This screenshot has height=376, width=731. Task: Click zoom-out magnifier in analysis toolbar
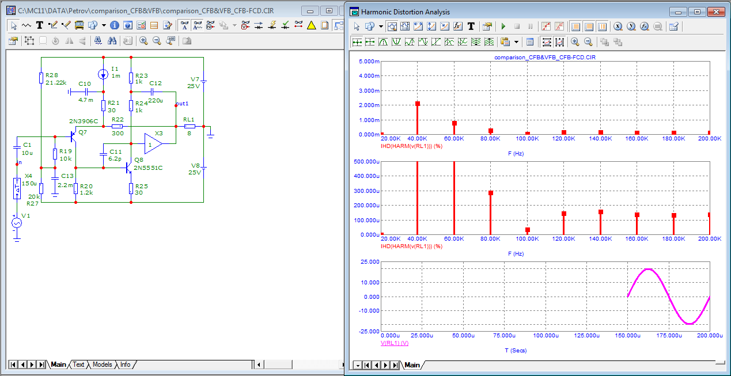[588, 42]
